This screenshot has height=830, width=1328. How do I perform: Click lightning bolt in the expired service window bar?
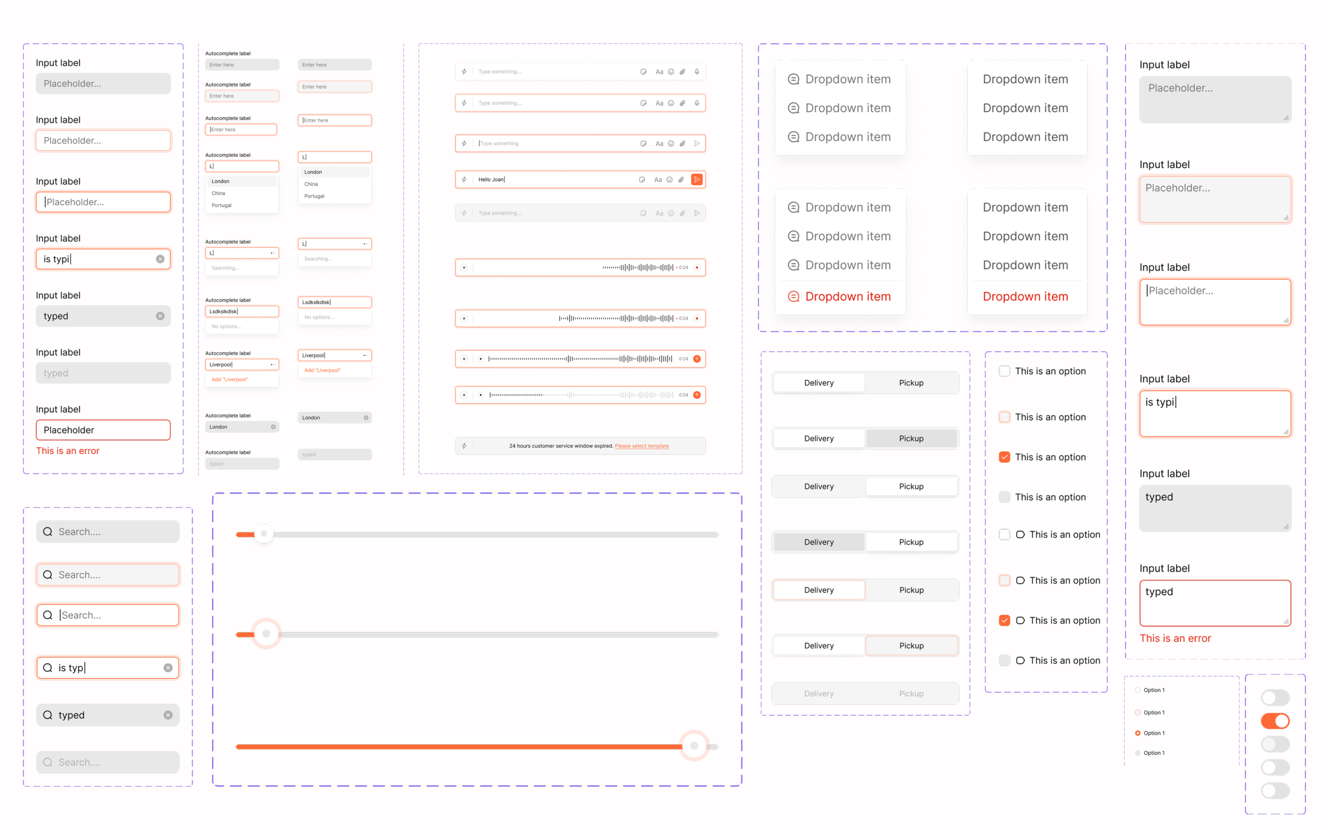pyautogui.click(x=464, y=446)
